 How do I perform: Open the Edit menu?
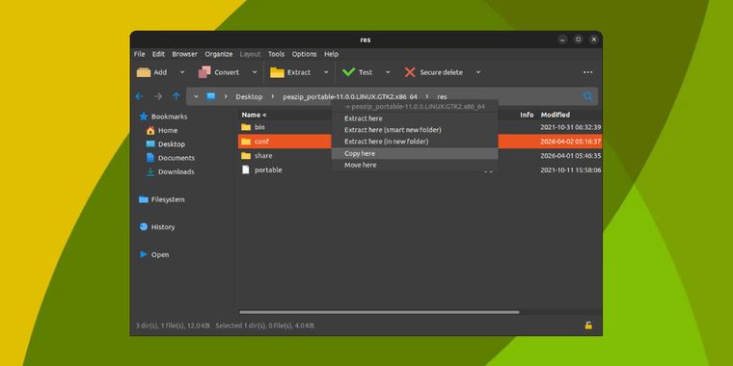[x=158, y=54]
